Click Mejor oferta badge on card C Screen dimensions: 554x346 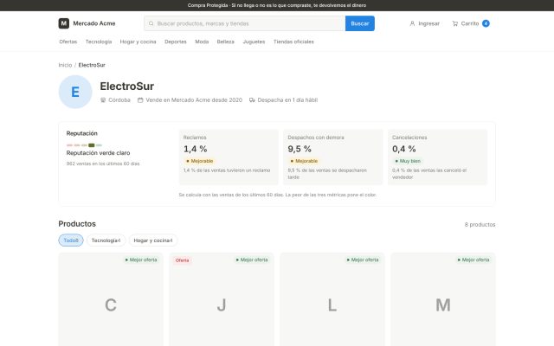click(x=141, y=259)
